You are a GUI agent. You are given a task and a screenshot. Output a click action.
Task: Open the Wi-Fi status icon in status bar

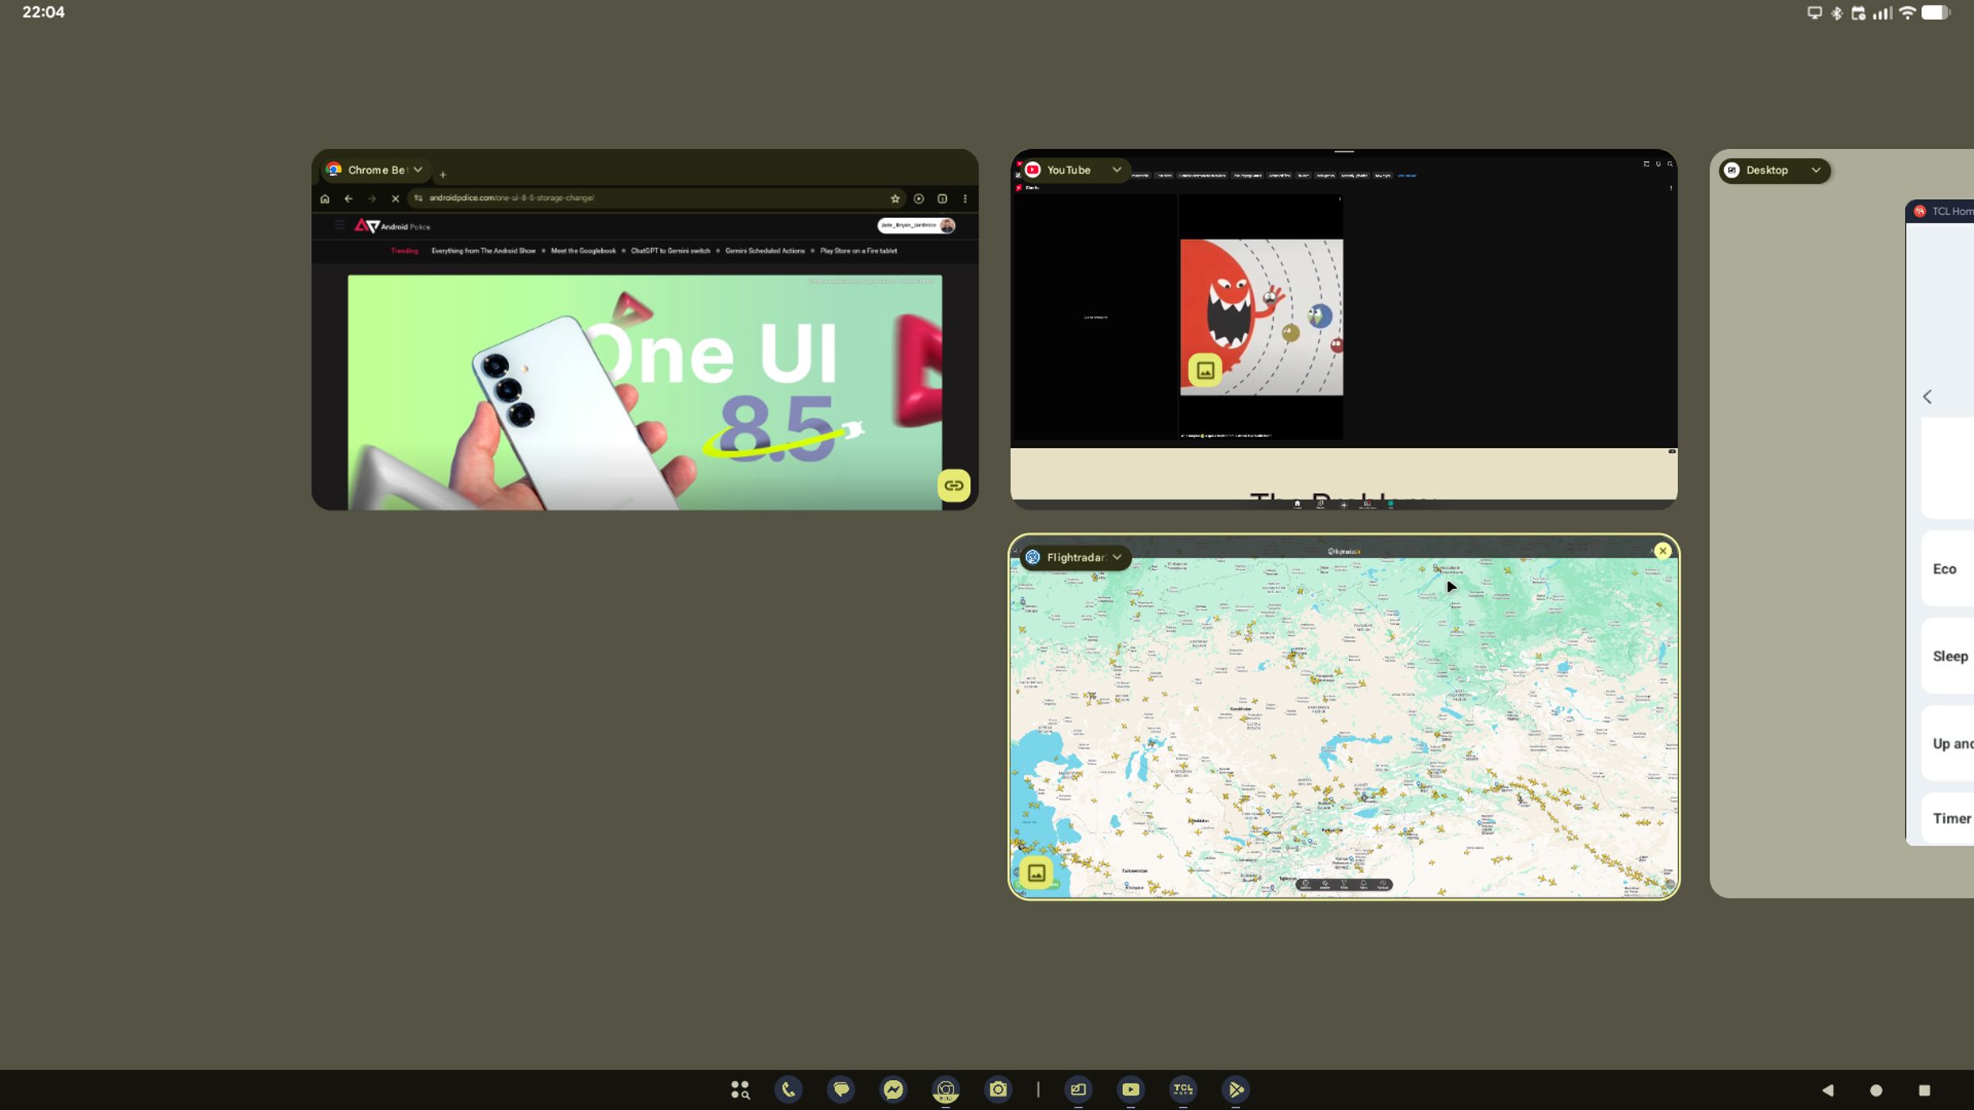tap(1907, 13)
